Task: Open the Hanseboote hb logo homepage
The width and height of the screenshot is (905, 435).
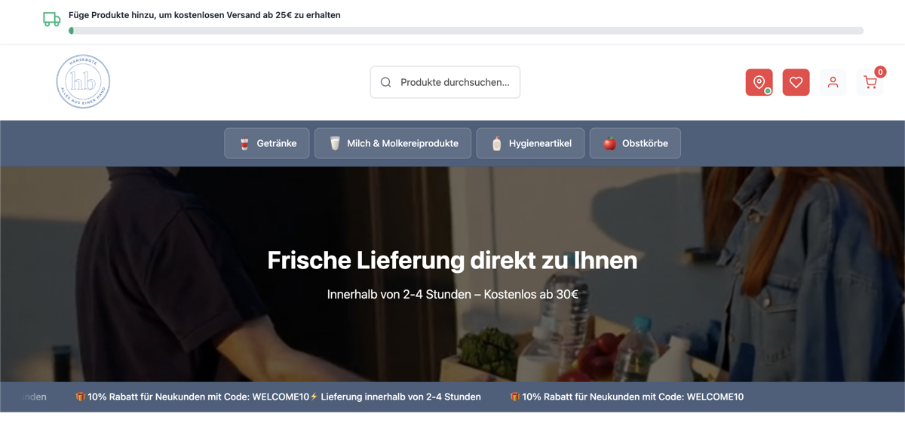Action: pos(83,81)
